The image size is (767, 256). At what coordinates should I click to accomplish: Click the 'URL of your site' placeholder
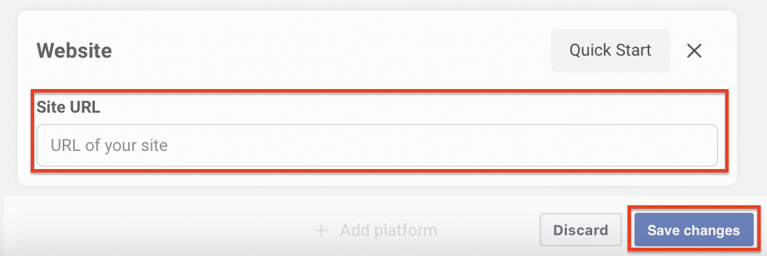(109, 145)
